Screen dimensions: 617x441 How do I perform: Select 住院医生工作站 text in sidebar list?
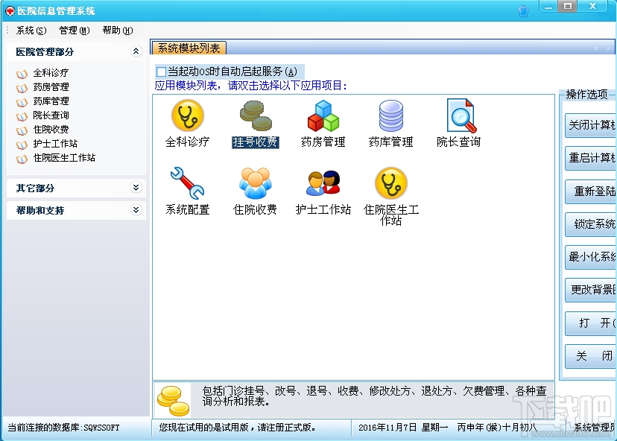pos(64,158)
